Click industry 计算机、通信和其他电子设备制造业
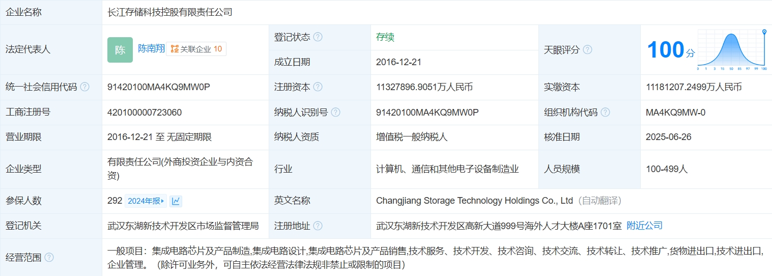772x276 pixels. tap(447, 169)
